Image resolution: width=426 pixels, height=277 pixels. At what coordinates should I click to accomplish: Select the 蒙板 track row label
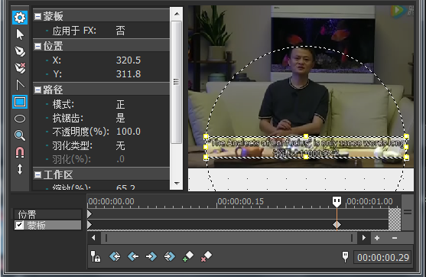(x=48, y=225)
